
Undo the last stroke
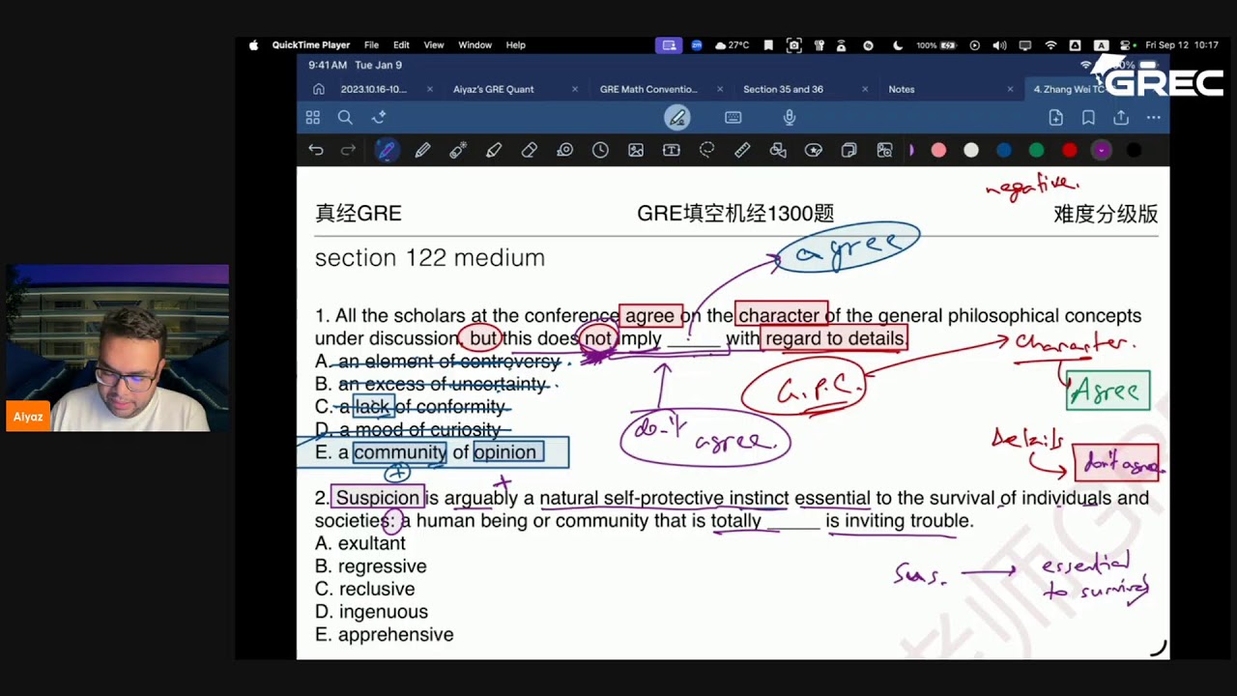point(316,150)
